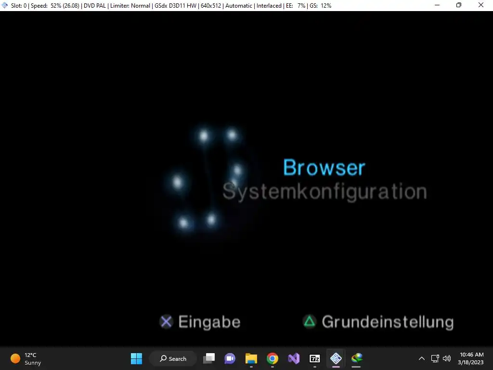This screenshot has height=370, width=493.
Task: Open 7-Zip from the taskbar
Action: (315, 358)
